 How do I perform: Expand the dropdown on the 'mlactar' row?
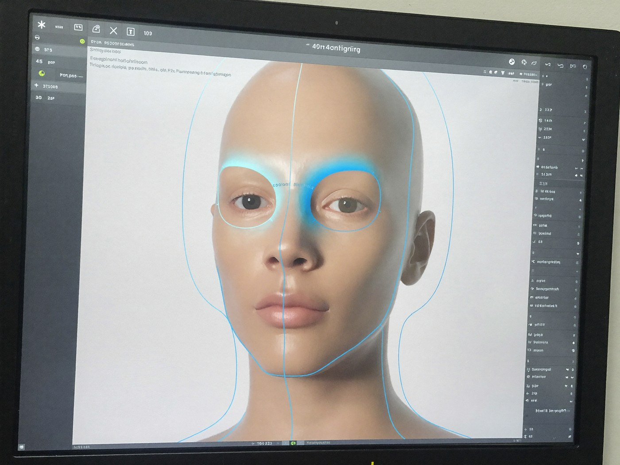click(x=572, y=378)
